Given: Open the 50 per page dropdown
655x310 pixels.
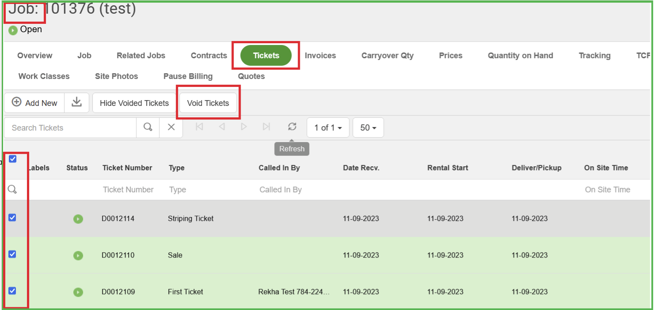Looking at the screenshot, I should (x=368, y=128).
